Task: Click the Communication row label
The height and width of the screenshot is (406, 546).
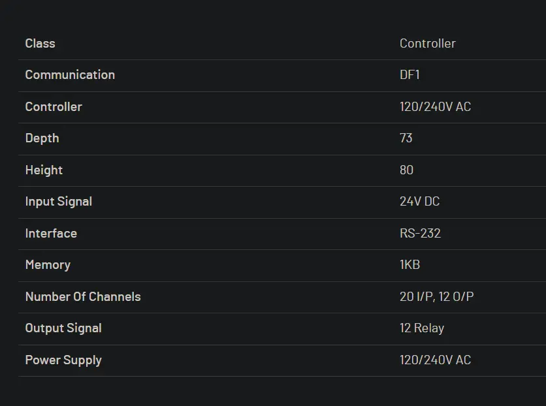Action: (70, 74)
